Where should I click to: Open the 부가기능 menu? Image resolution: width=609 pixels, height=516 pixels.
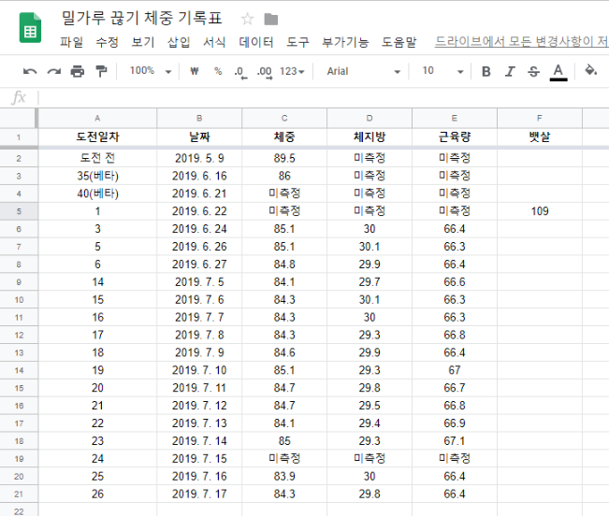[345, 42]
